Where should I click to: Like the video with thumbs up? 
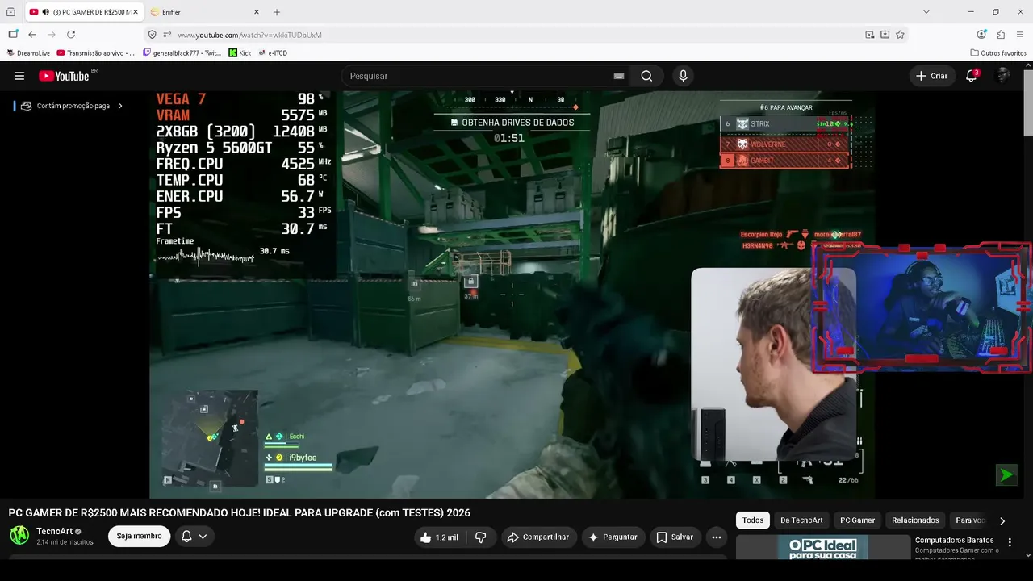click(438, 537)
